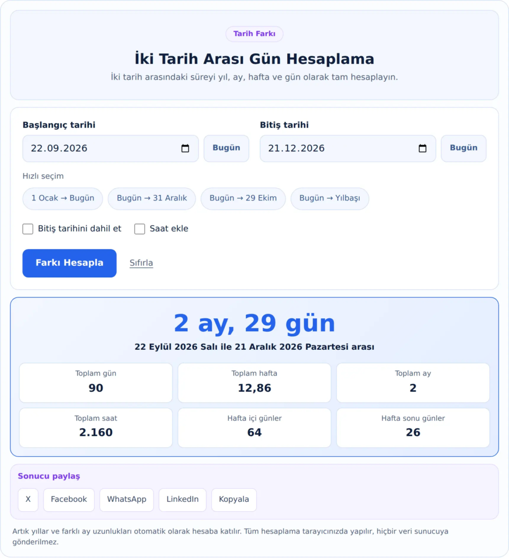Set end date with its Bugün button
509x558 pixels.
463,148
